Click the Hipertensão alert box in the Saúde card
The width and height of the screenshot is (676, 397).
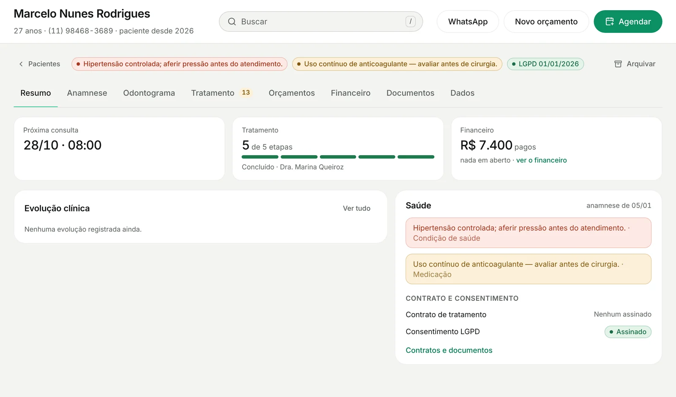click(528, 233)
